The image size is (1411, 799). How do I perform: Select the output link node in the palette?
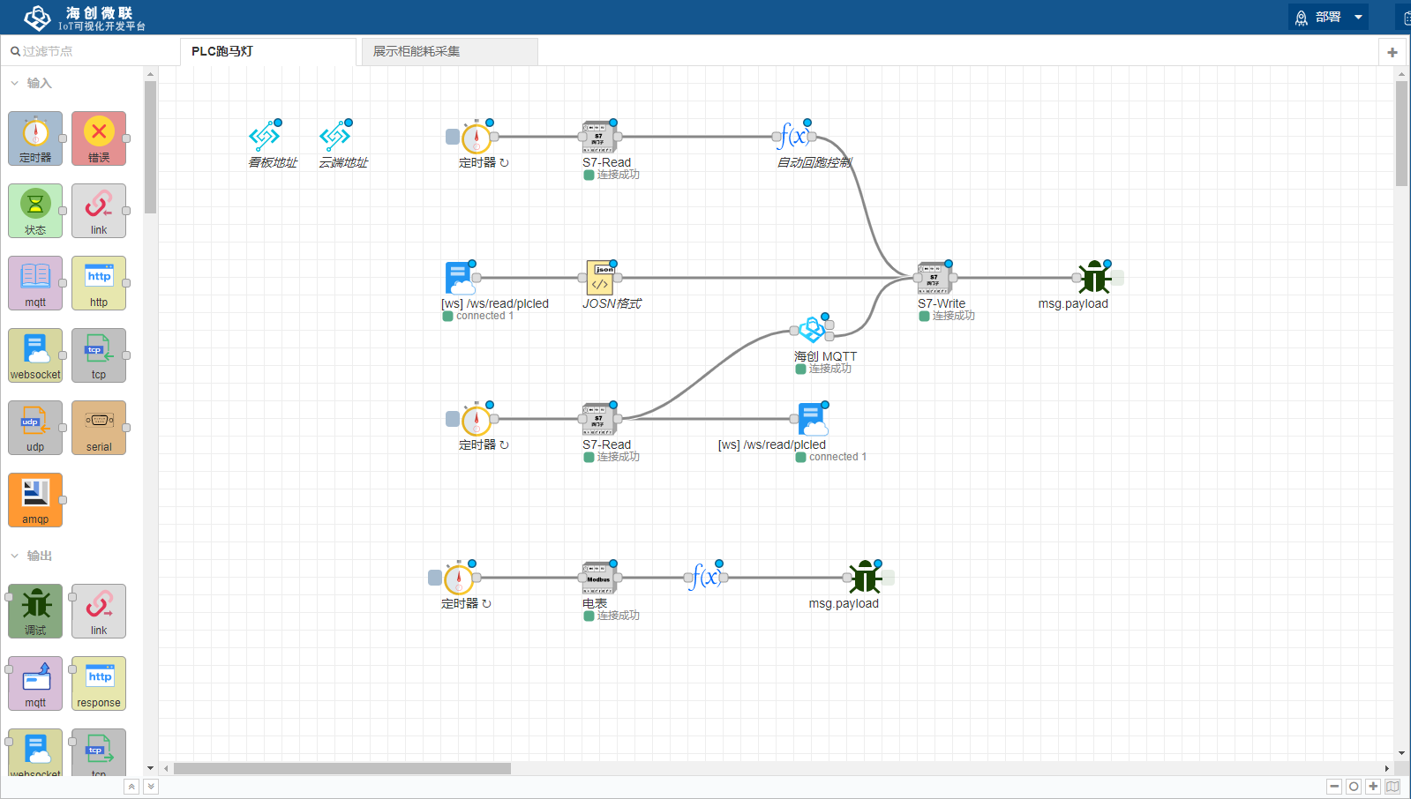pyautogui.click(x=99, y=611)
